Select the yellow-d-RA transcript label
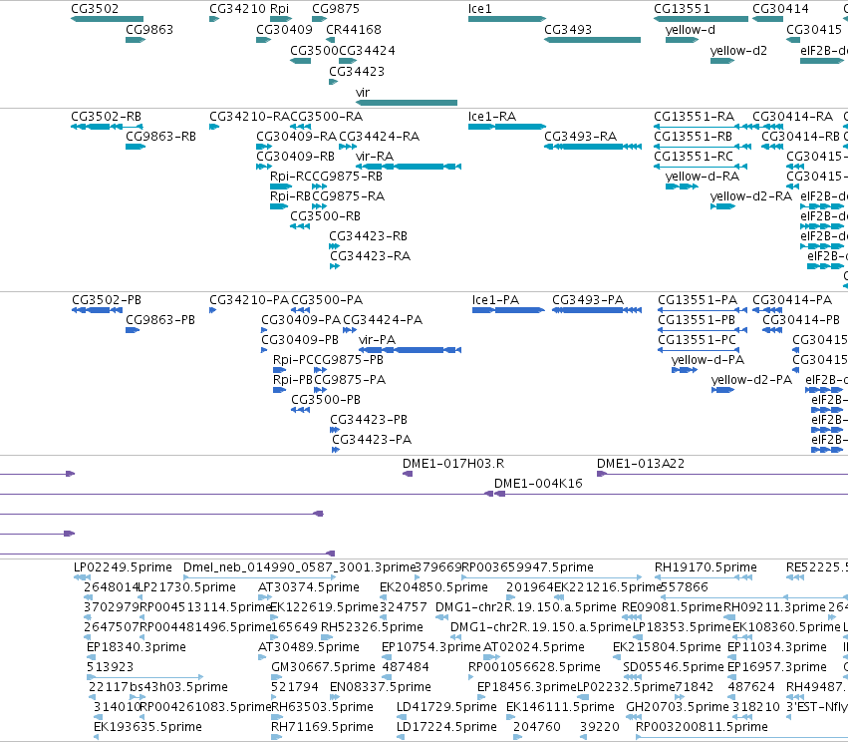The width and height of the screenshot is (848, 742). 702,177
